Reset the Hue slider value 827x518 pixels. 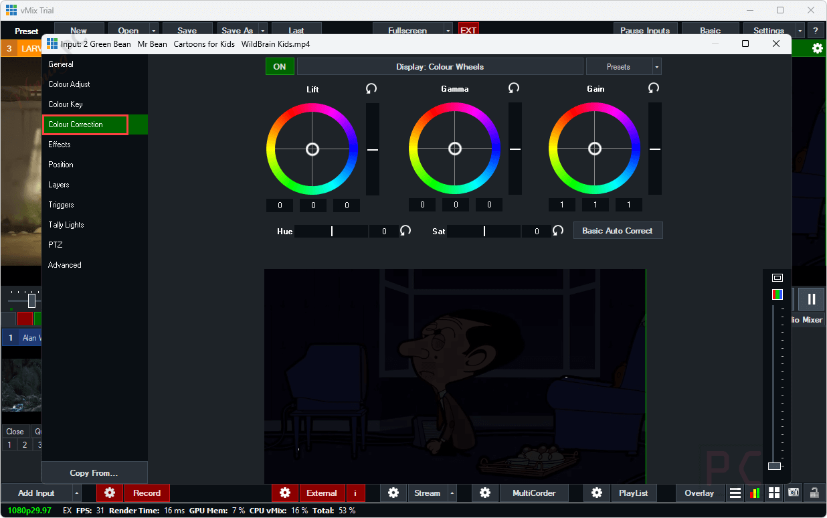click(x=405, y=230)
